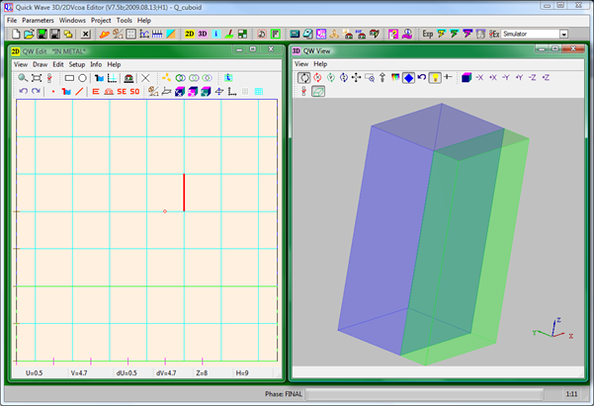Screen dimensions: 594x406
Task: Click the SO button in edit toolbar
Action: 134,91
